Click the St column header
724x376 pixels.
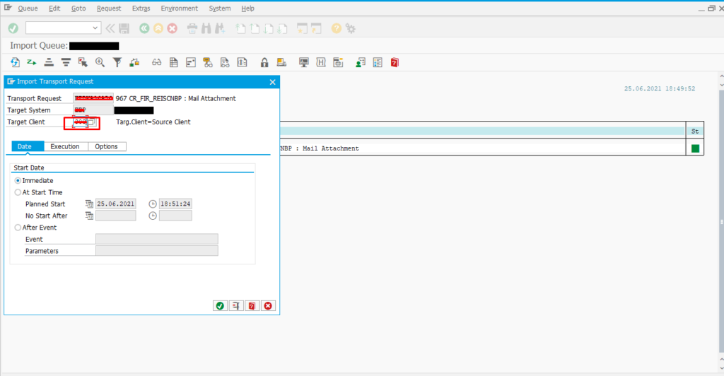point(695,131)
